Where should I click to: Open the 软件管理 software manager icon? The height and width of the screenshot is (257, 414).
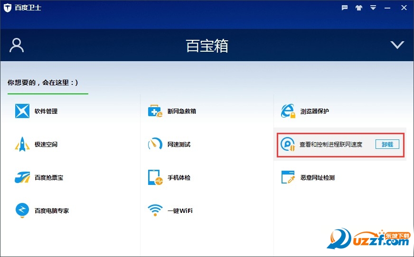(x=22, y=111)
